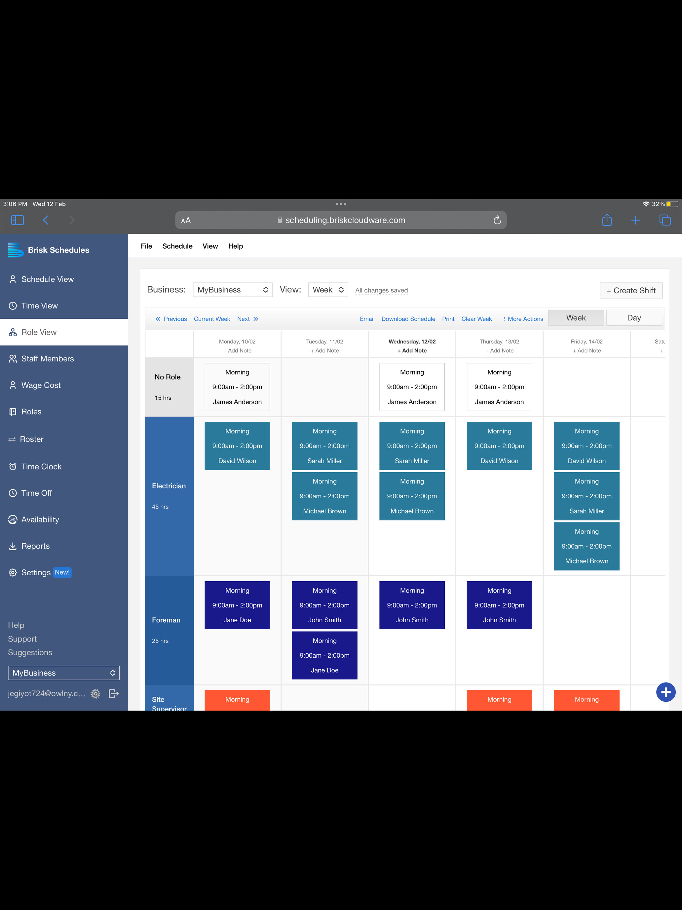Screen dimensions: 682x910
Task: Open sidebar MyBusiness selector
Action: [64, 673]
